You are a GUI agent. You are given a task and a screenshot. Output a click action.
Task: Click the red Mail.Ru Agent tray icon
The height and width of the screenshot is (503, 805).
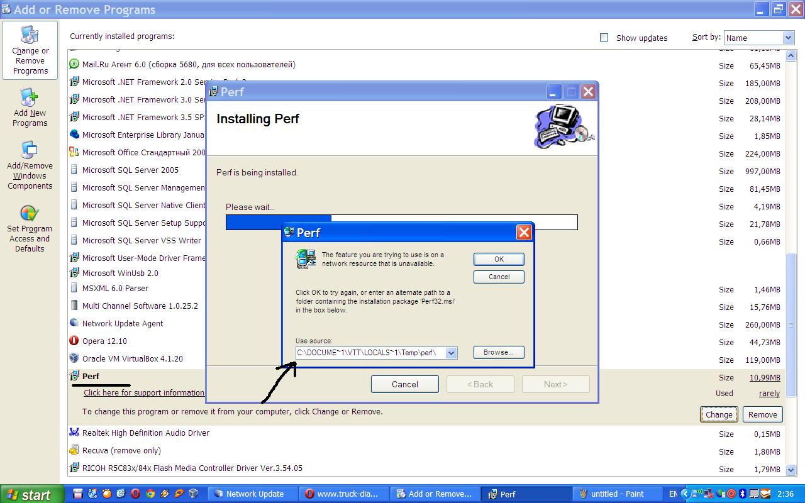point(731,494)
